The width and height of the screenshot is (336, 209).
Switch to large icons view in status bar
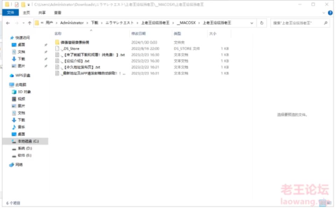(x=330, y=203)
